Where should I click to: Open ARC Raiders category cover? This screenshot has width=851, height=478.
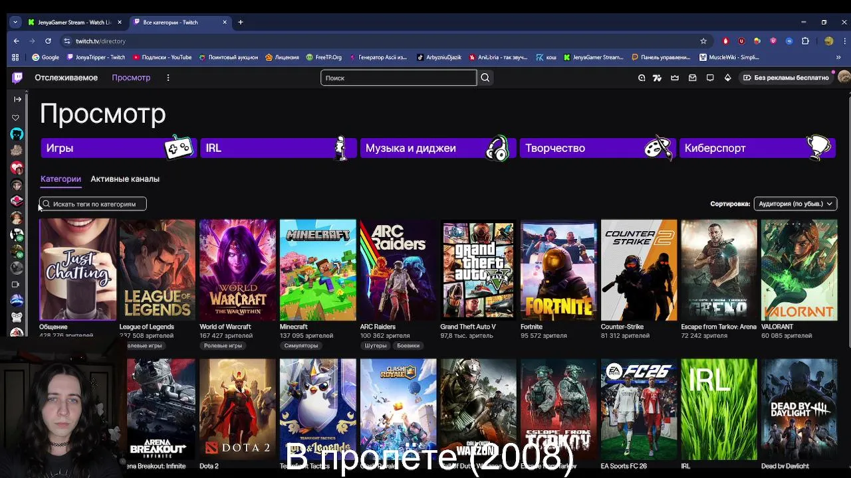(398, 270)
